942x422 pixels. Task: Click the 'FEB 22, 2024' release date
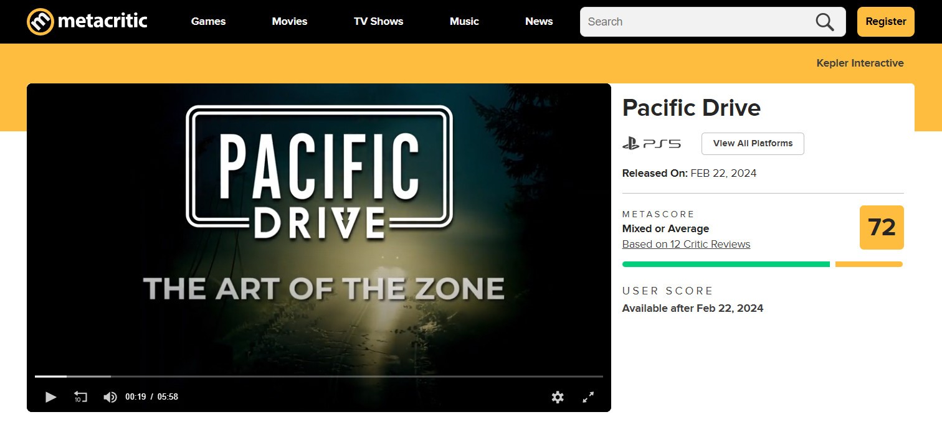point(723,173)
